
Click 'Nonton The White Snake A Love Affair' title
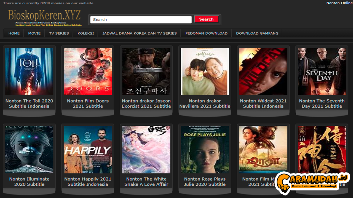[x=146, y=182]
